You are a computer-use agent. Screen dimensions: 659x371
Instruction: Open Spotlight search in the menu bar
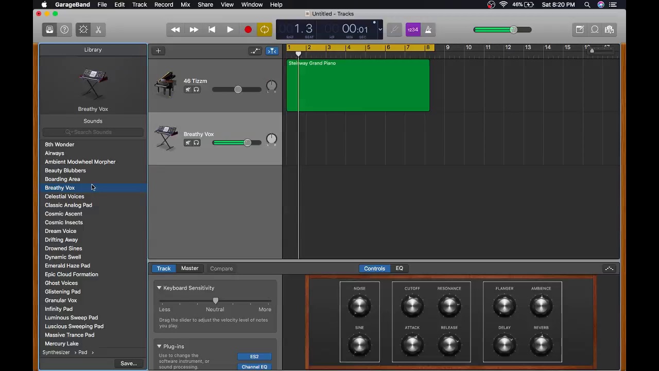pos(587,5)
